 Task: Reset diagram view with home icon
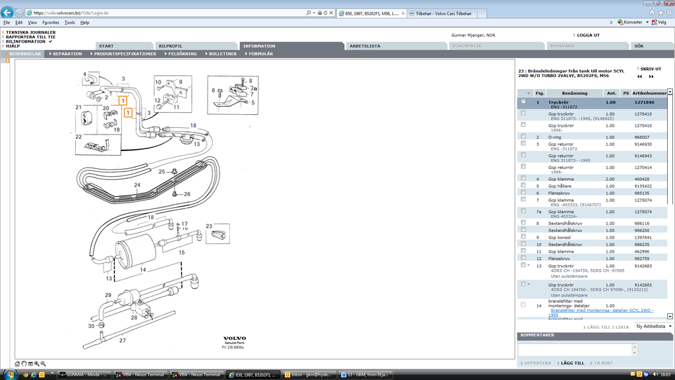[x=17, y=364]
